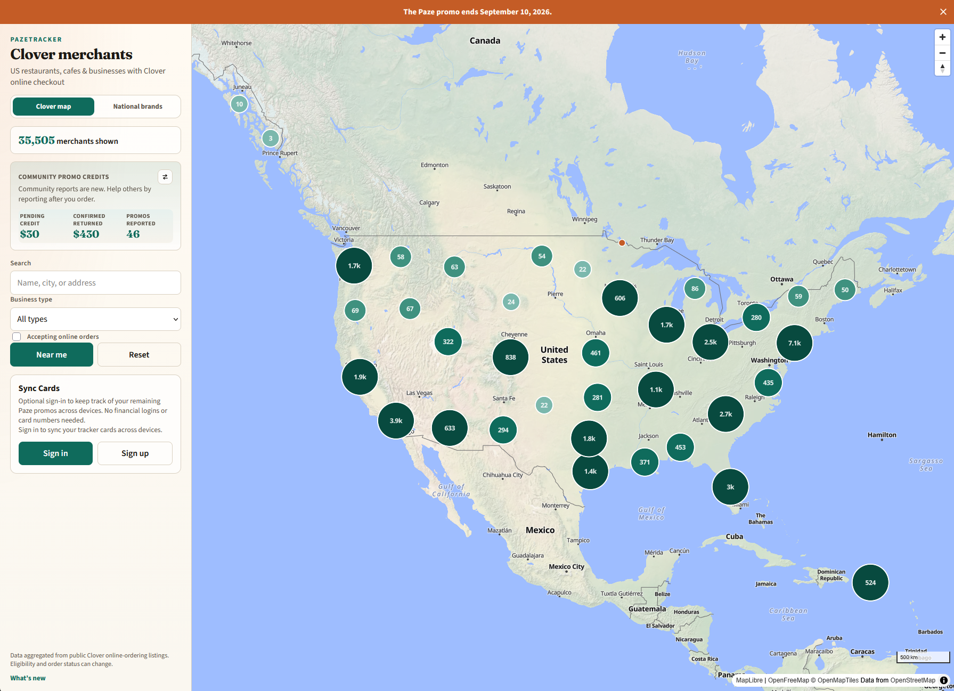954x691 pixels.
Task: Open map attribution info icon
Action: [944, 680]
